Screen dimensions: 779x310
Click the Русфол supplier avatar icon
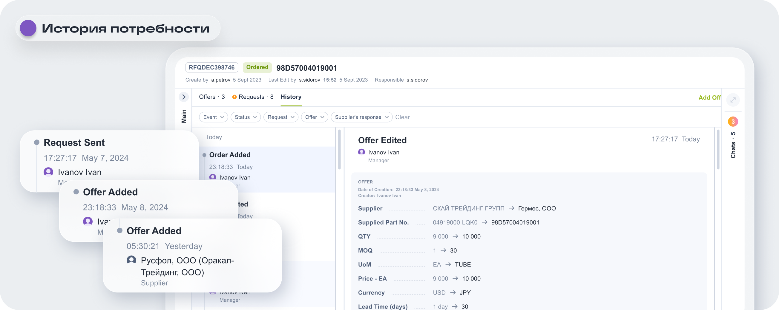131,260
